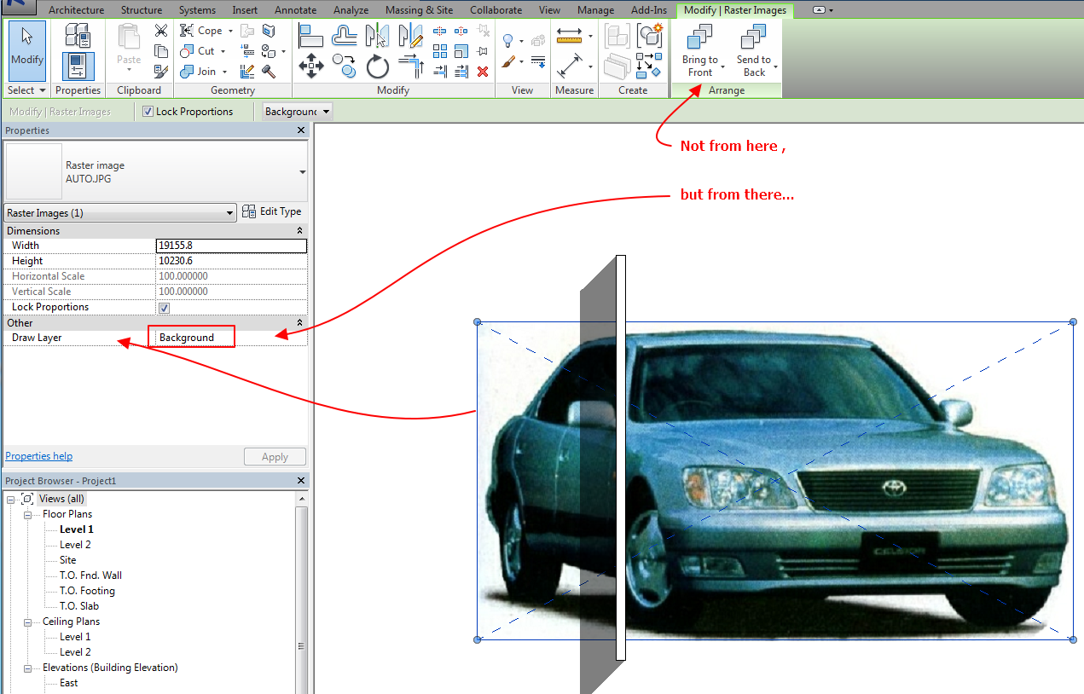Select the Copy tool
This screenshot has width=1084, height=694.
tap(344, 66)
